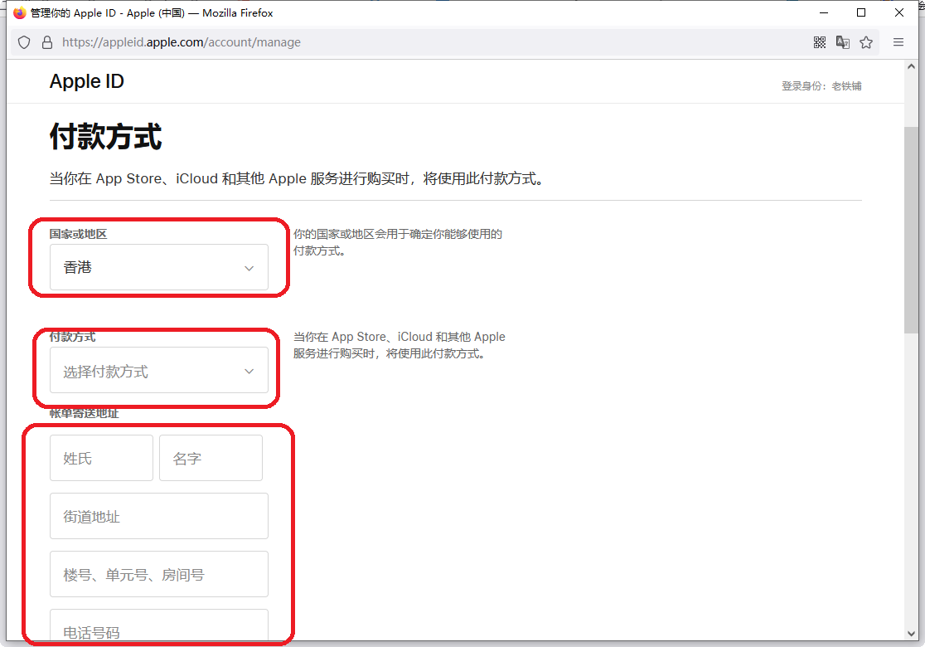Image resolution: width=925 pixels, height=647 pixels.
Task: Open the Firefox hamburger menu
Action: pos(898,42)
